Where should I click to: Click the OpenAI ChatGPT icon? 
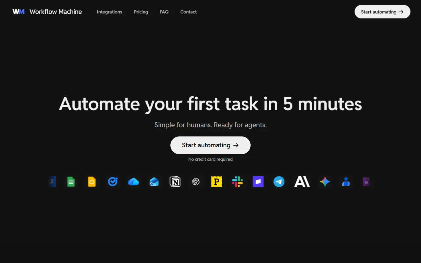(196, 182)
